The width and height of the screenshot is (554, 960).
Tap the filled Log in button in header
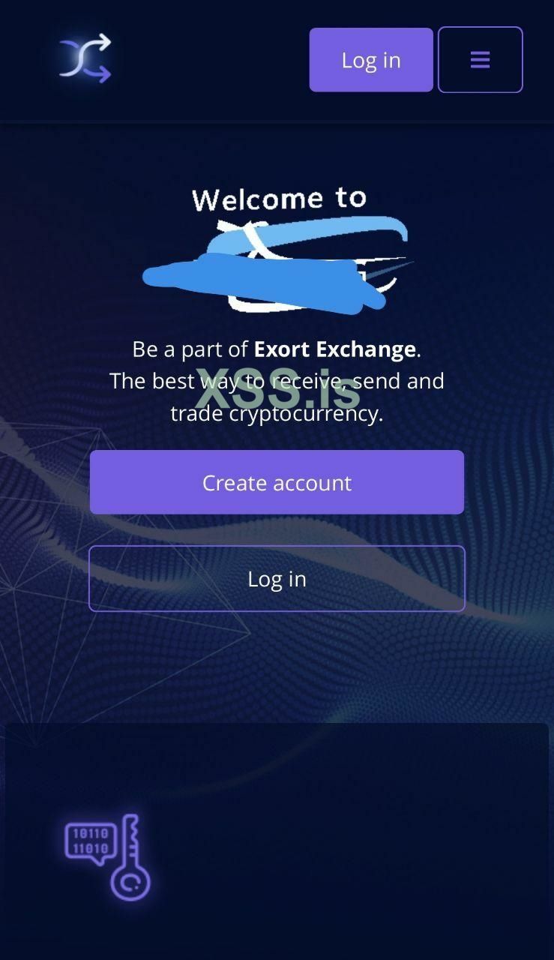(371, 60)
